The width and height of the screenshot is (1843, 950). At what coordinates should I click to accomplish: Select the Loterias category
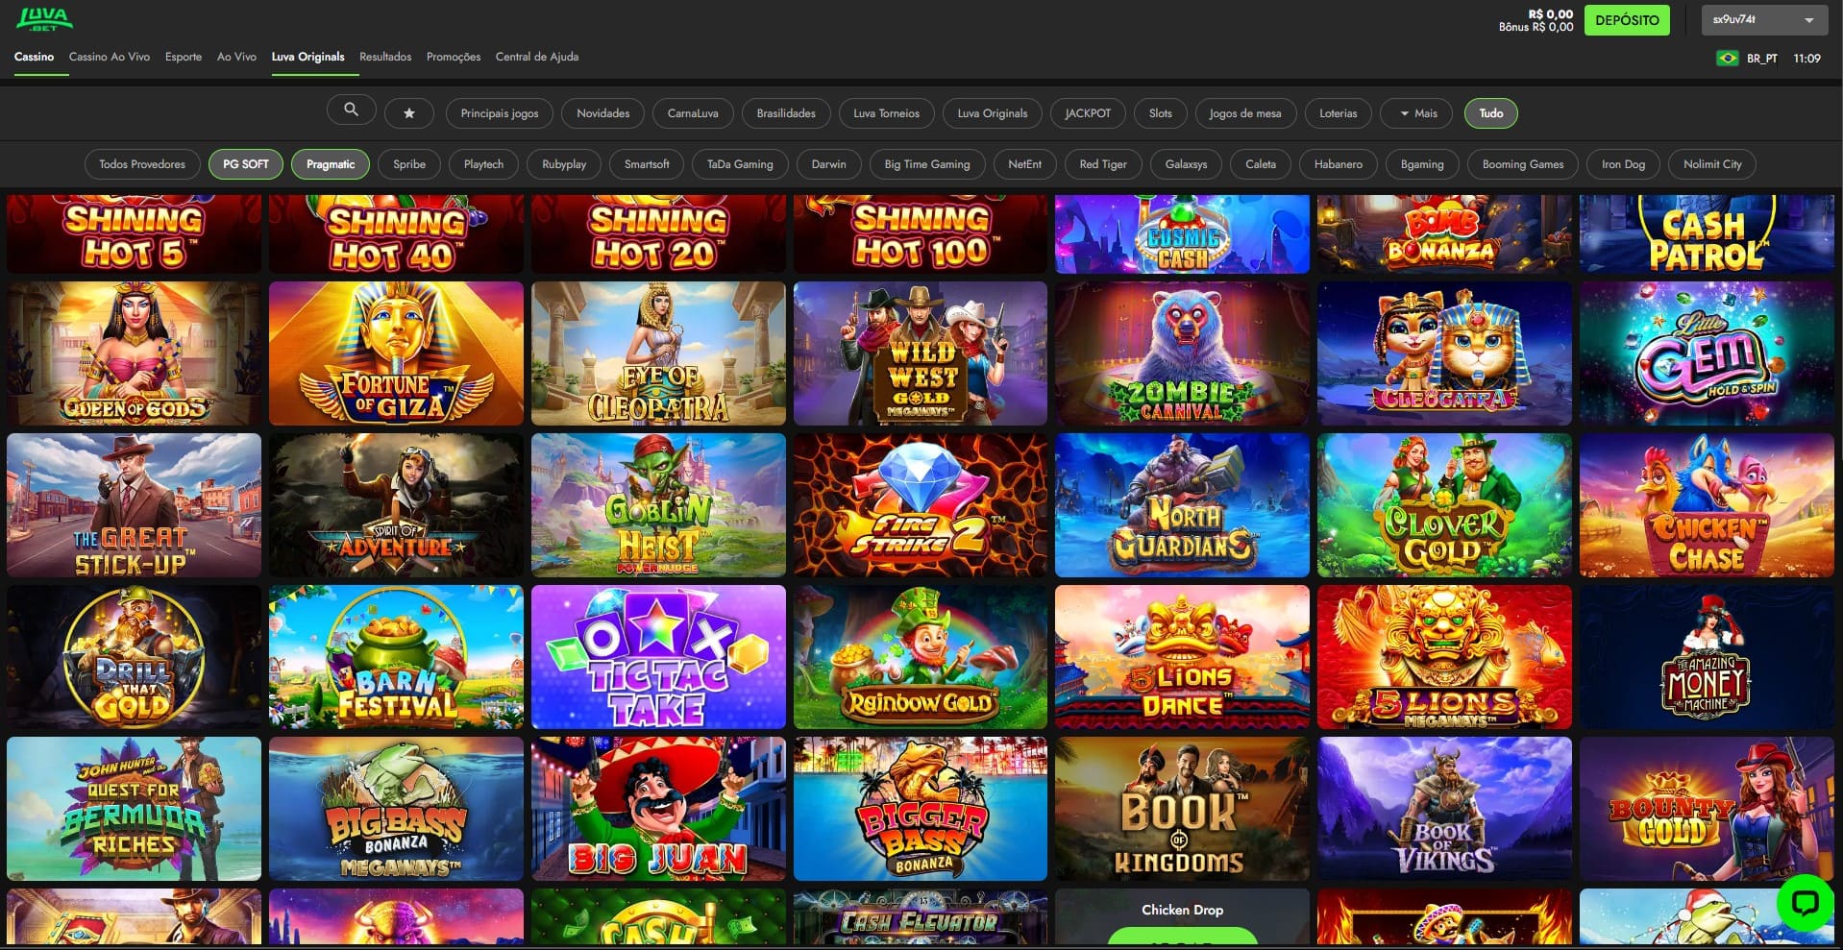point(1339,113)
